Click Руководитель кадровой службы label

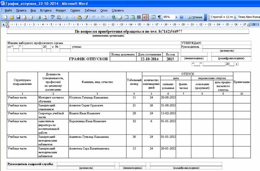point(30,164)
